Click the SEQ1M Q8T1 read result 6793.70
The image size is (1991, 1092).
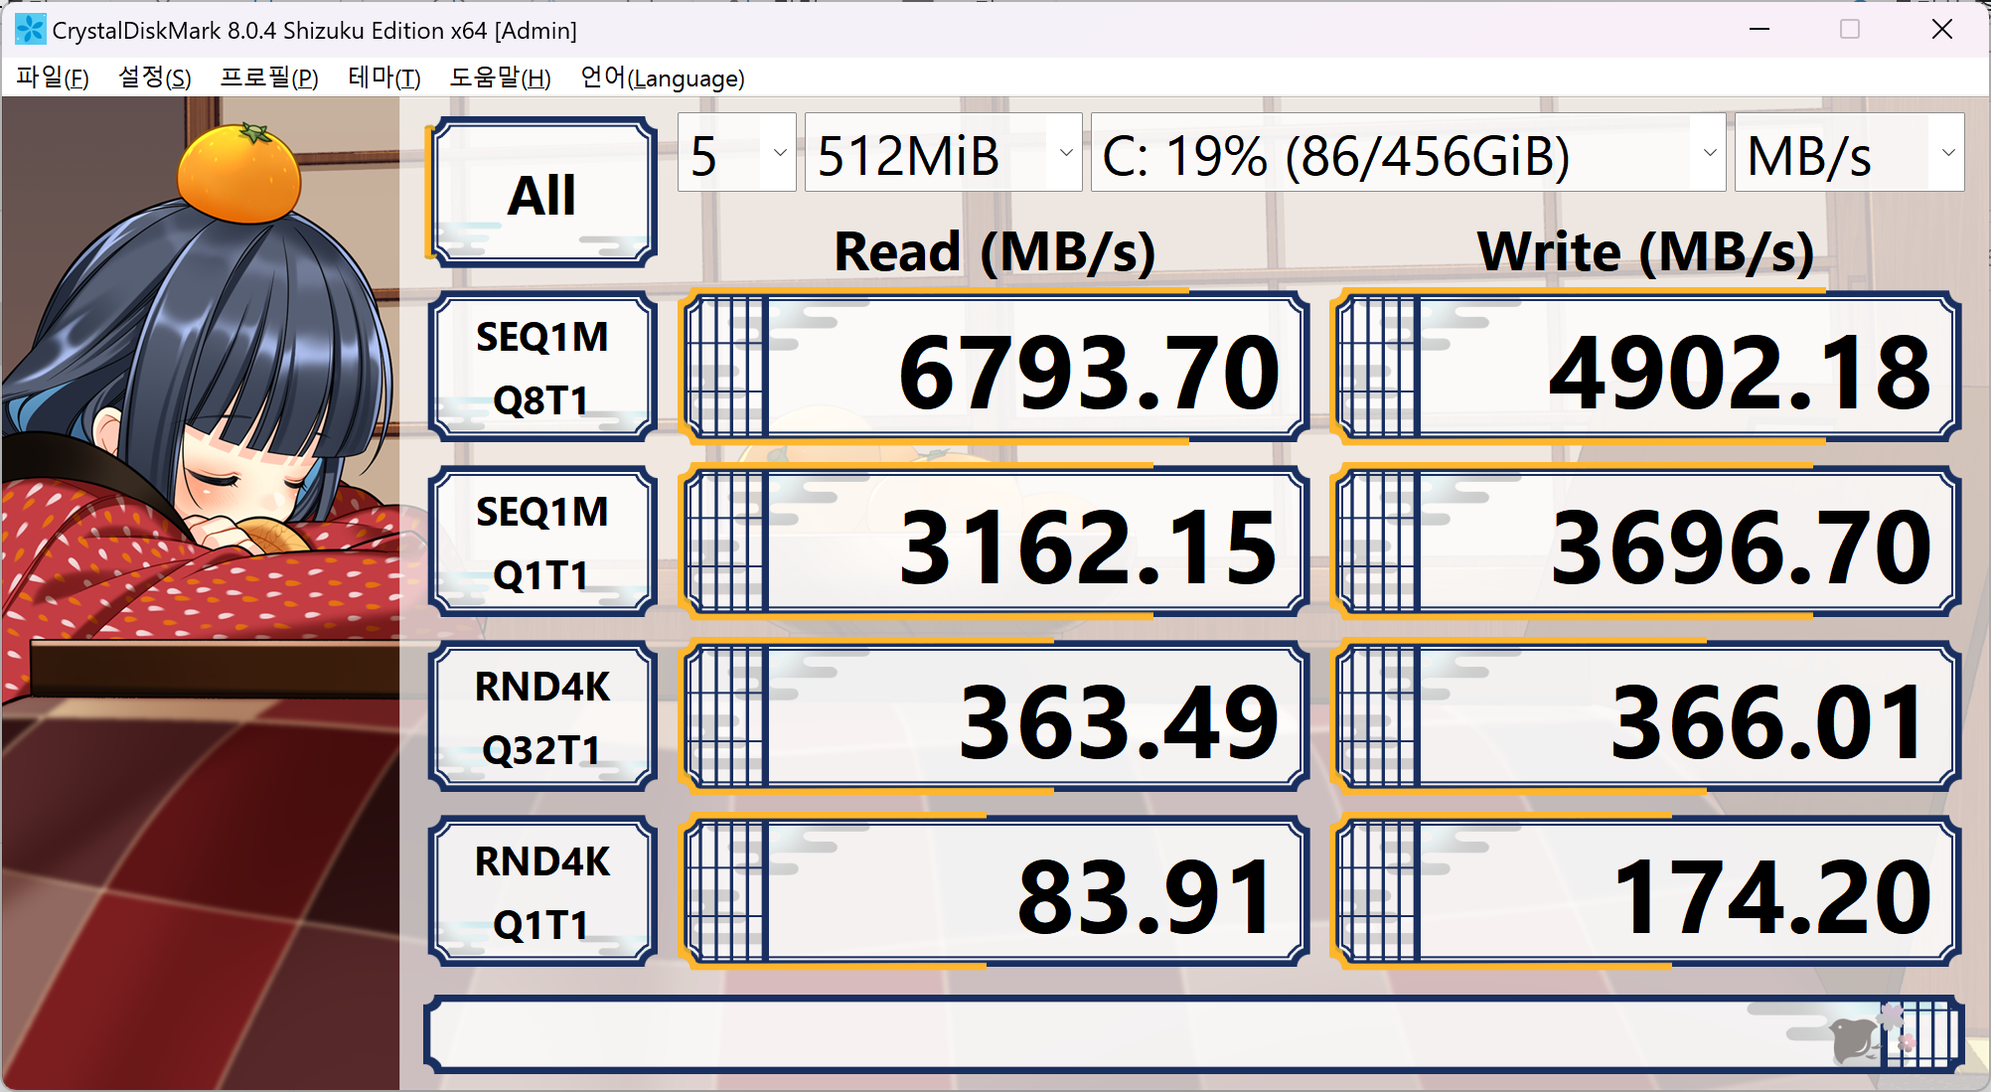click(x=994, y=368)
